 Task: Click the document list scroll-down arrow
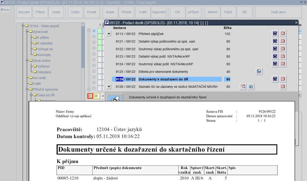(89, 90)
